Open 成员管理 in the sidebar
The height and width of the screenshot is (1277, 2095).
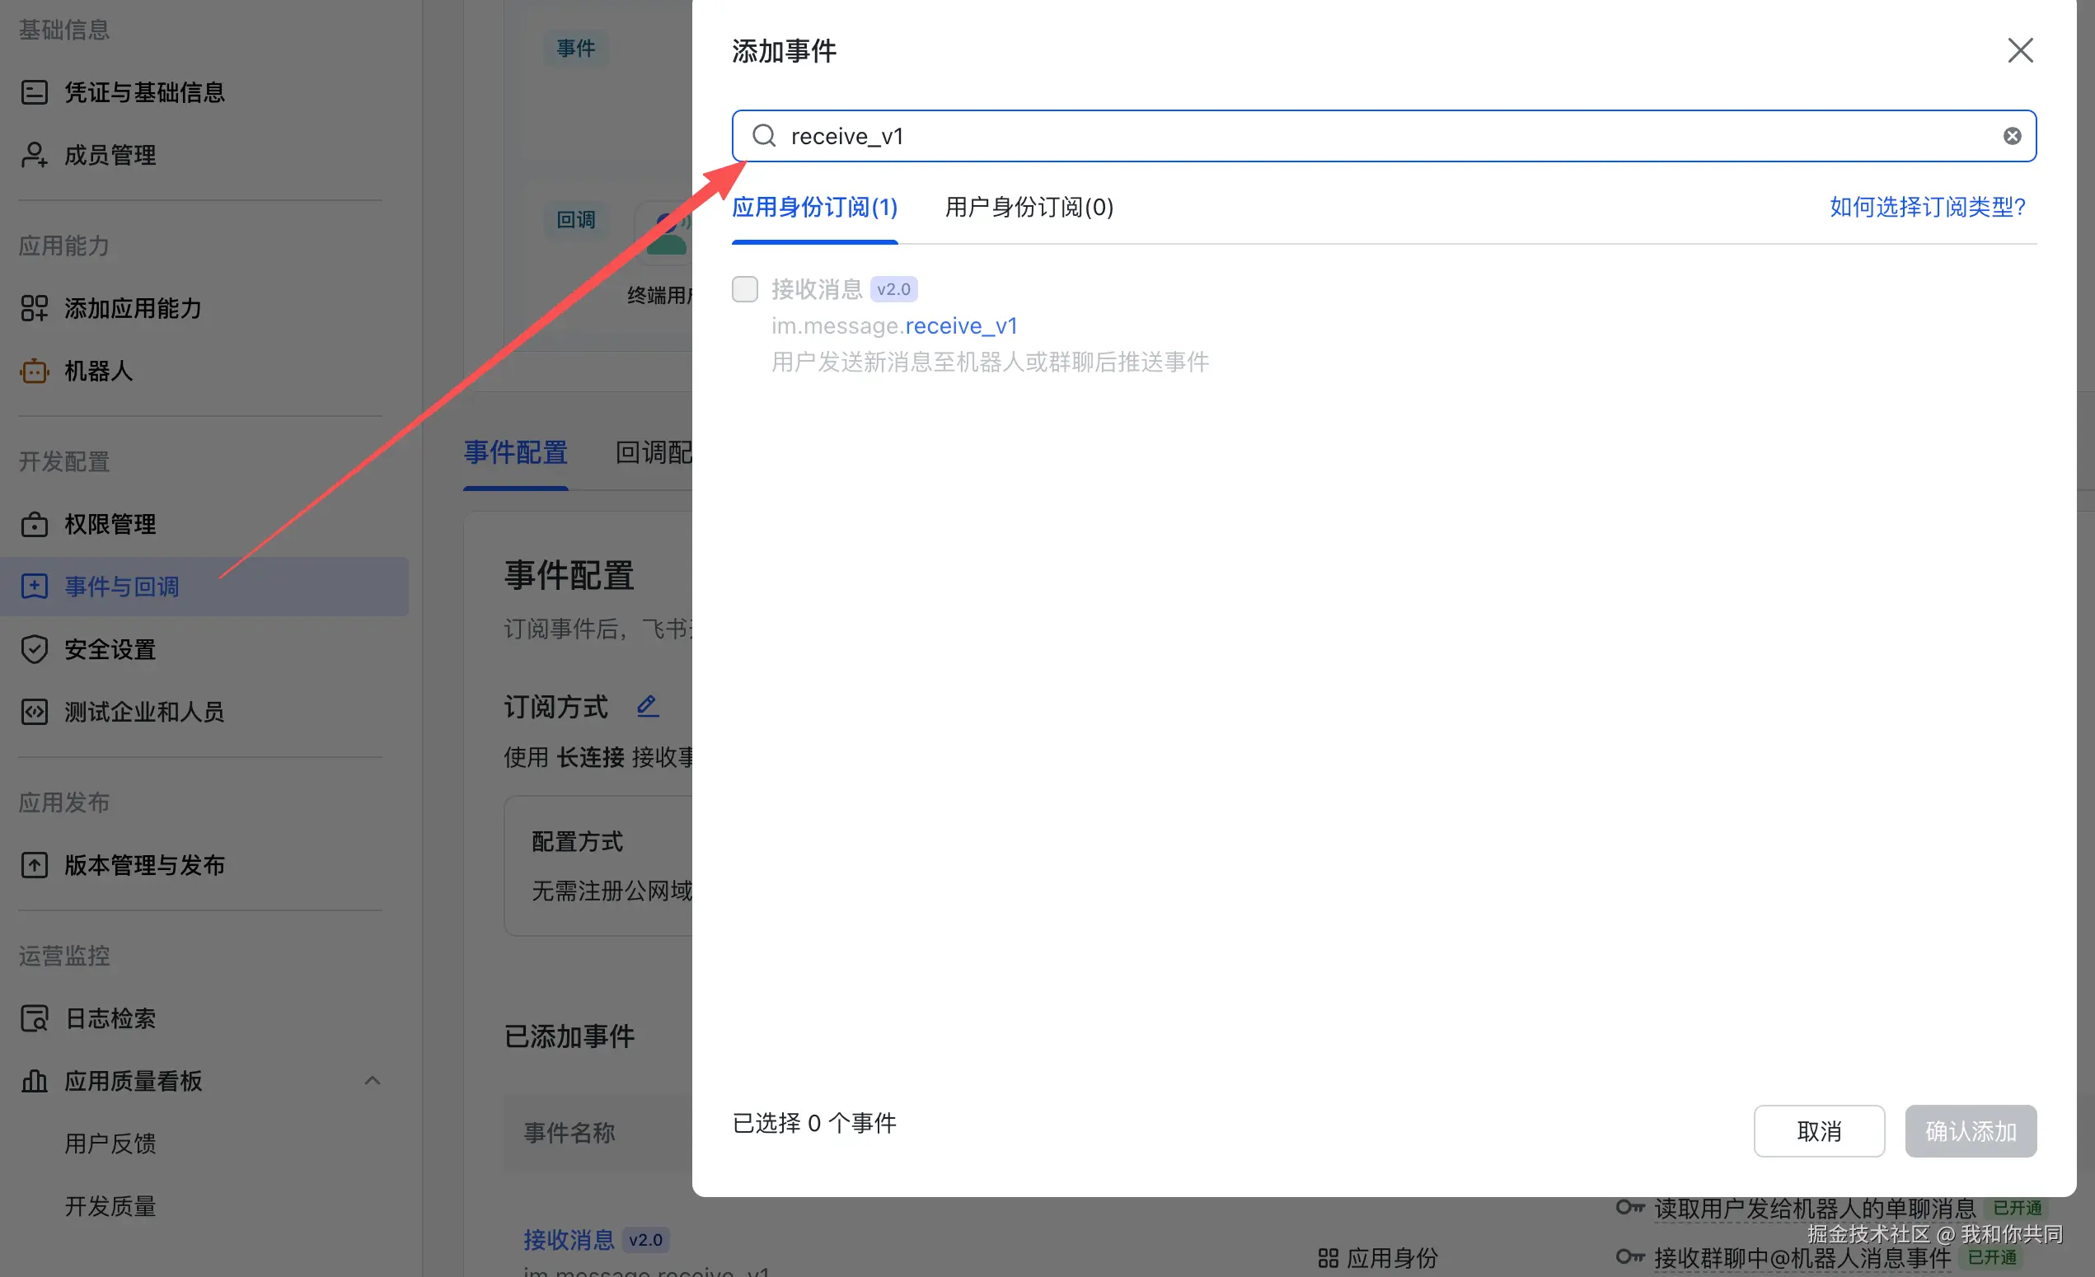click(x=110, y=155)
